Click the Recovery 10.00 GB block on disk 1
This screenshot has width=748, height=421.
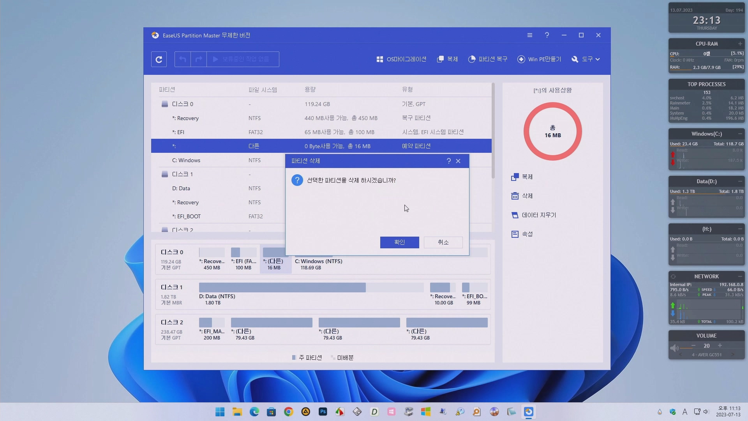[443, 294]
